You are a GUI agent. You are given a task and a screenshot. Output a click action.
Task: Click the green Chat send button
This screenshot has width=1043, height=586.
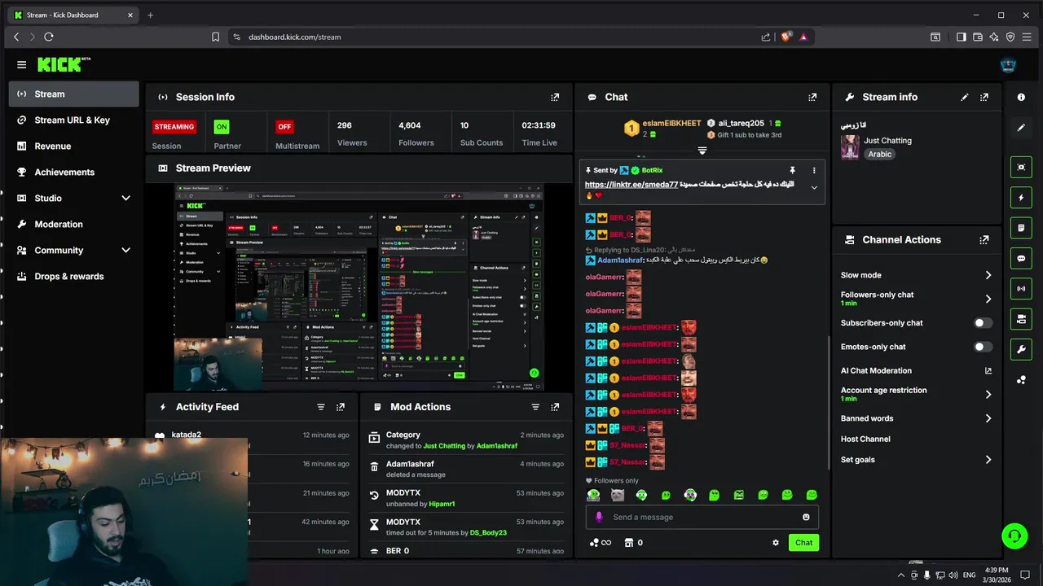pos(803,543)
